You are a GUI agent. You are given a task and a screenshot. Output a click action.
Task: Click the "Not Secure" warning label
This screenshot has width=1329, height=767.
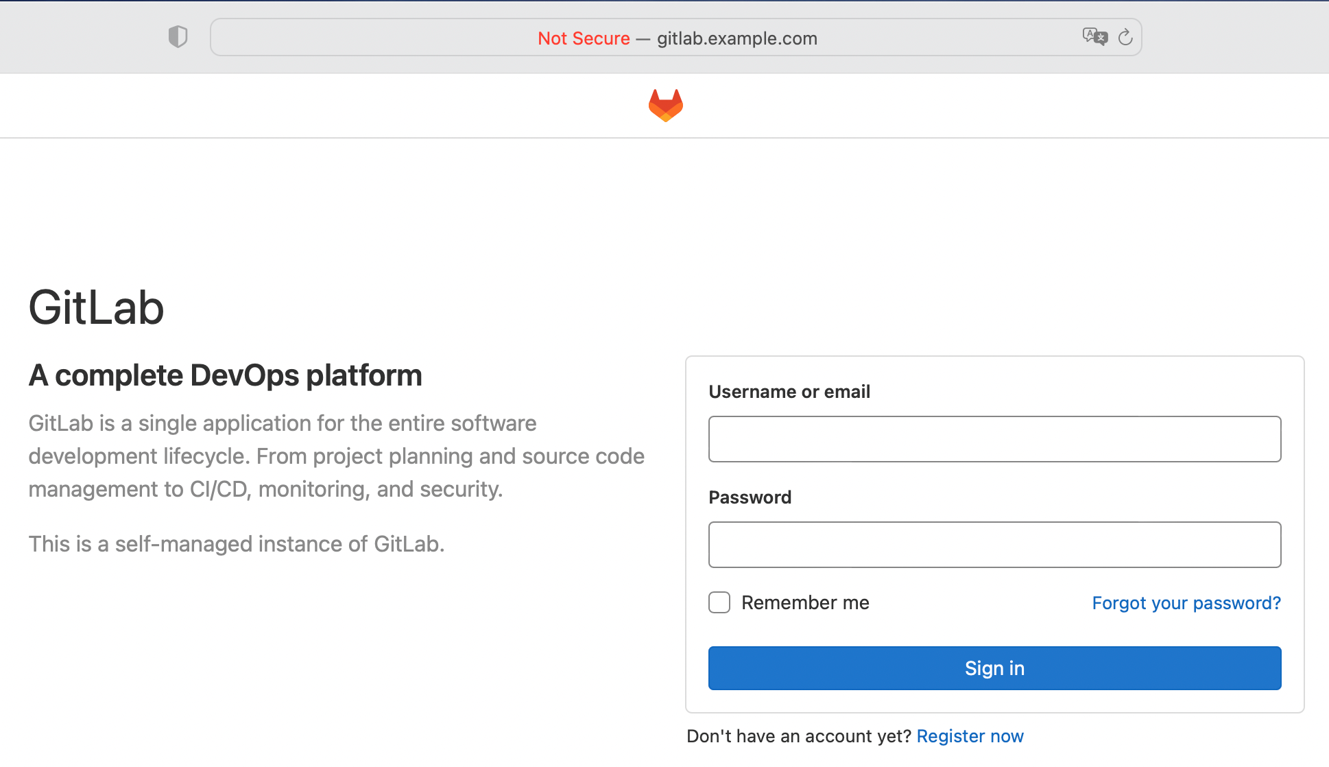point(584,38)
